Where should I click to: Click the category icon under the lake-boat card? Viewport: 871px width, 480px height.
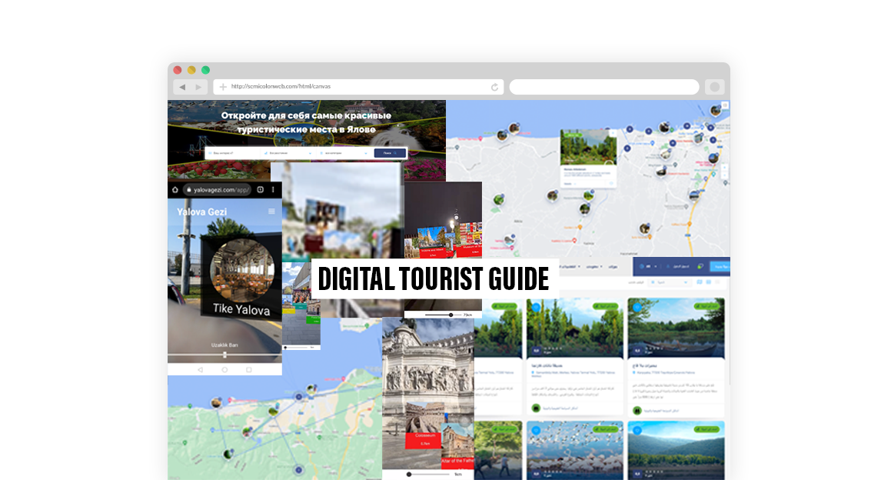coord(637,411)
